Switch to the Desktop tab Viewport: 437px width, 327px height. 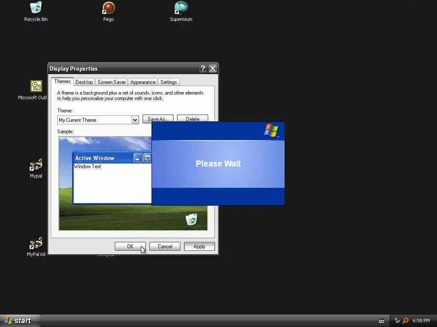coord(84,82)
